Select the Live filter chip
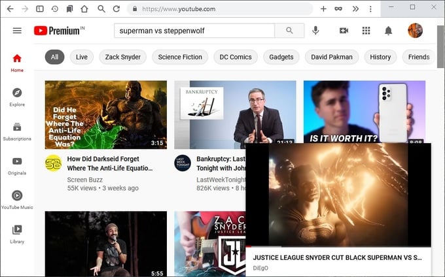The height and width of the screenshot is (277, 445). coord(82,57)
